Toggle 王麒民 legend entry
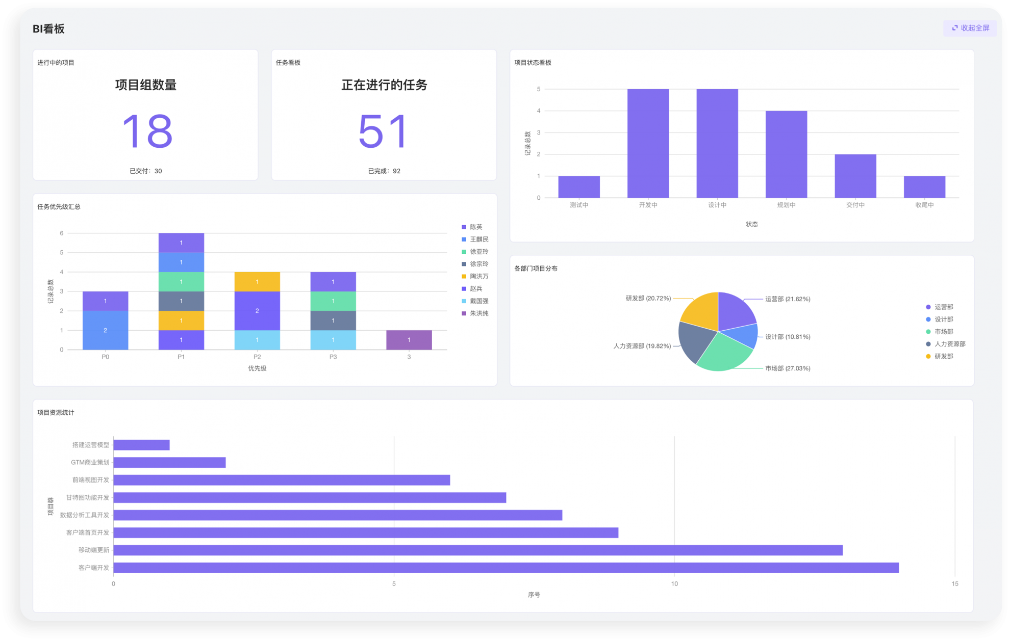1010x641 pixels. pyautogui.click(x=475, y=239)
